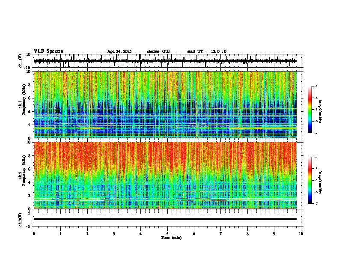Screen dimensions: 339x262
Task: Click inside the ch.1 spectrogram panel
Action: click(x=165, y=104)
